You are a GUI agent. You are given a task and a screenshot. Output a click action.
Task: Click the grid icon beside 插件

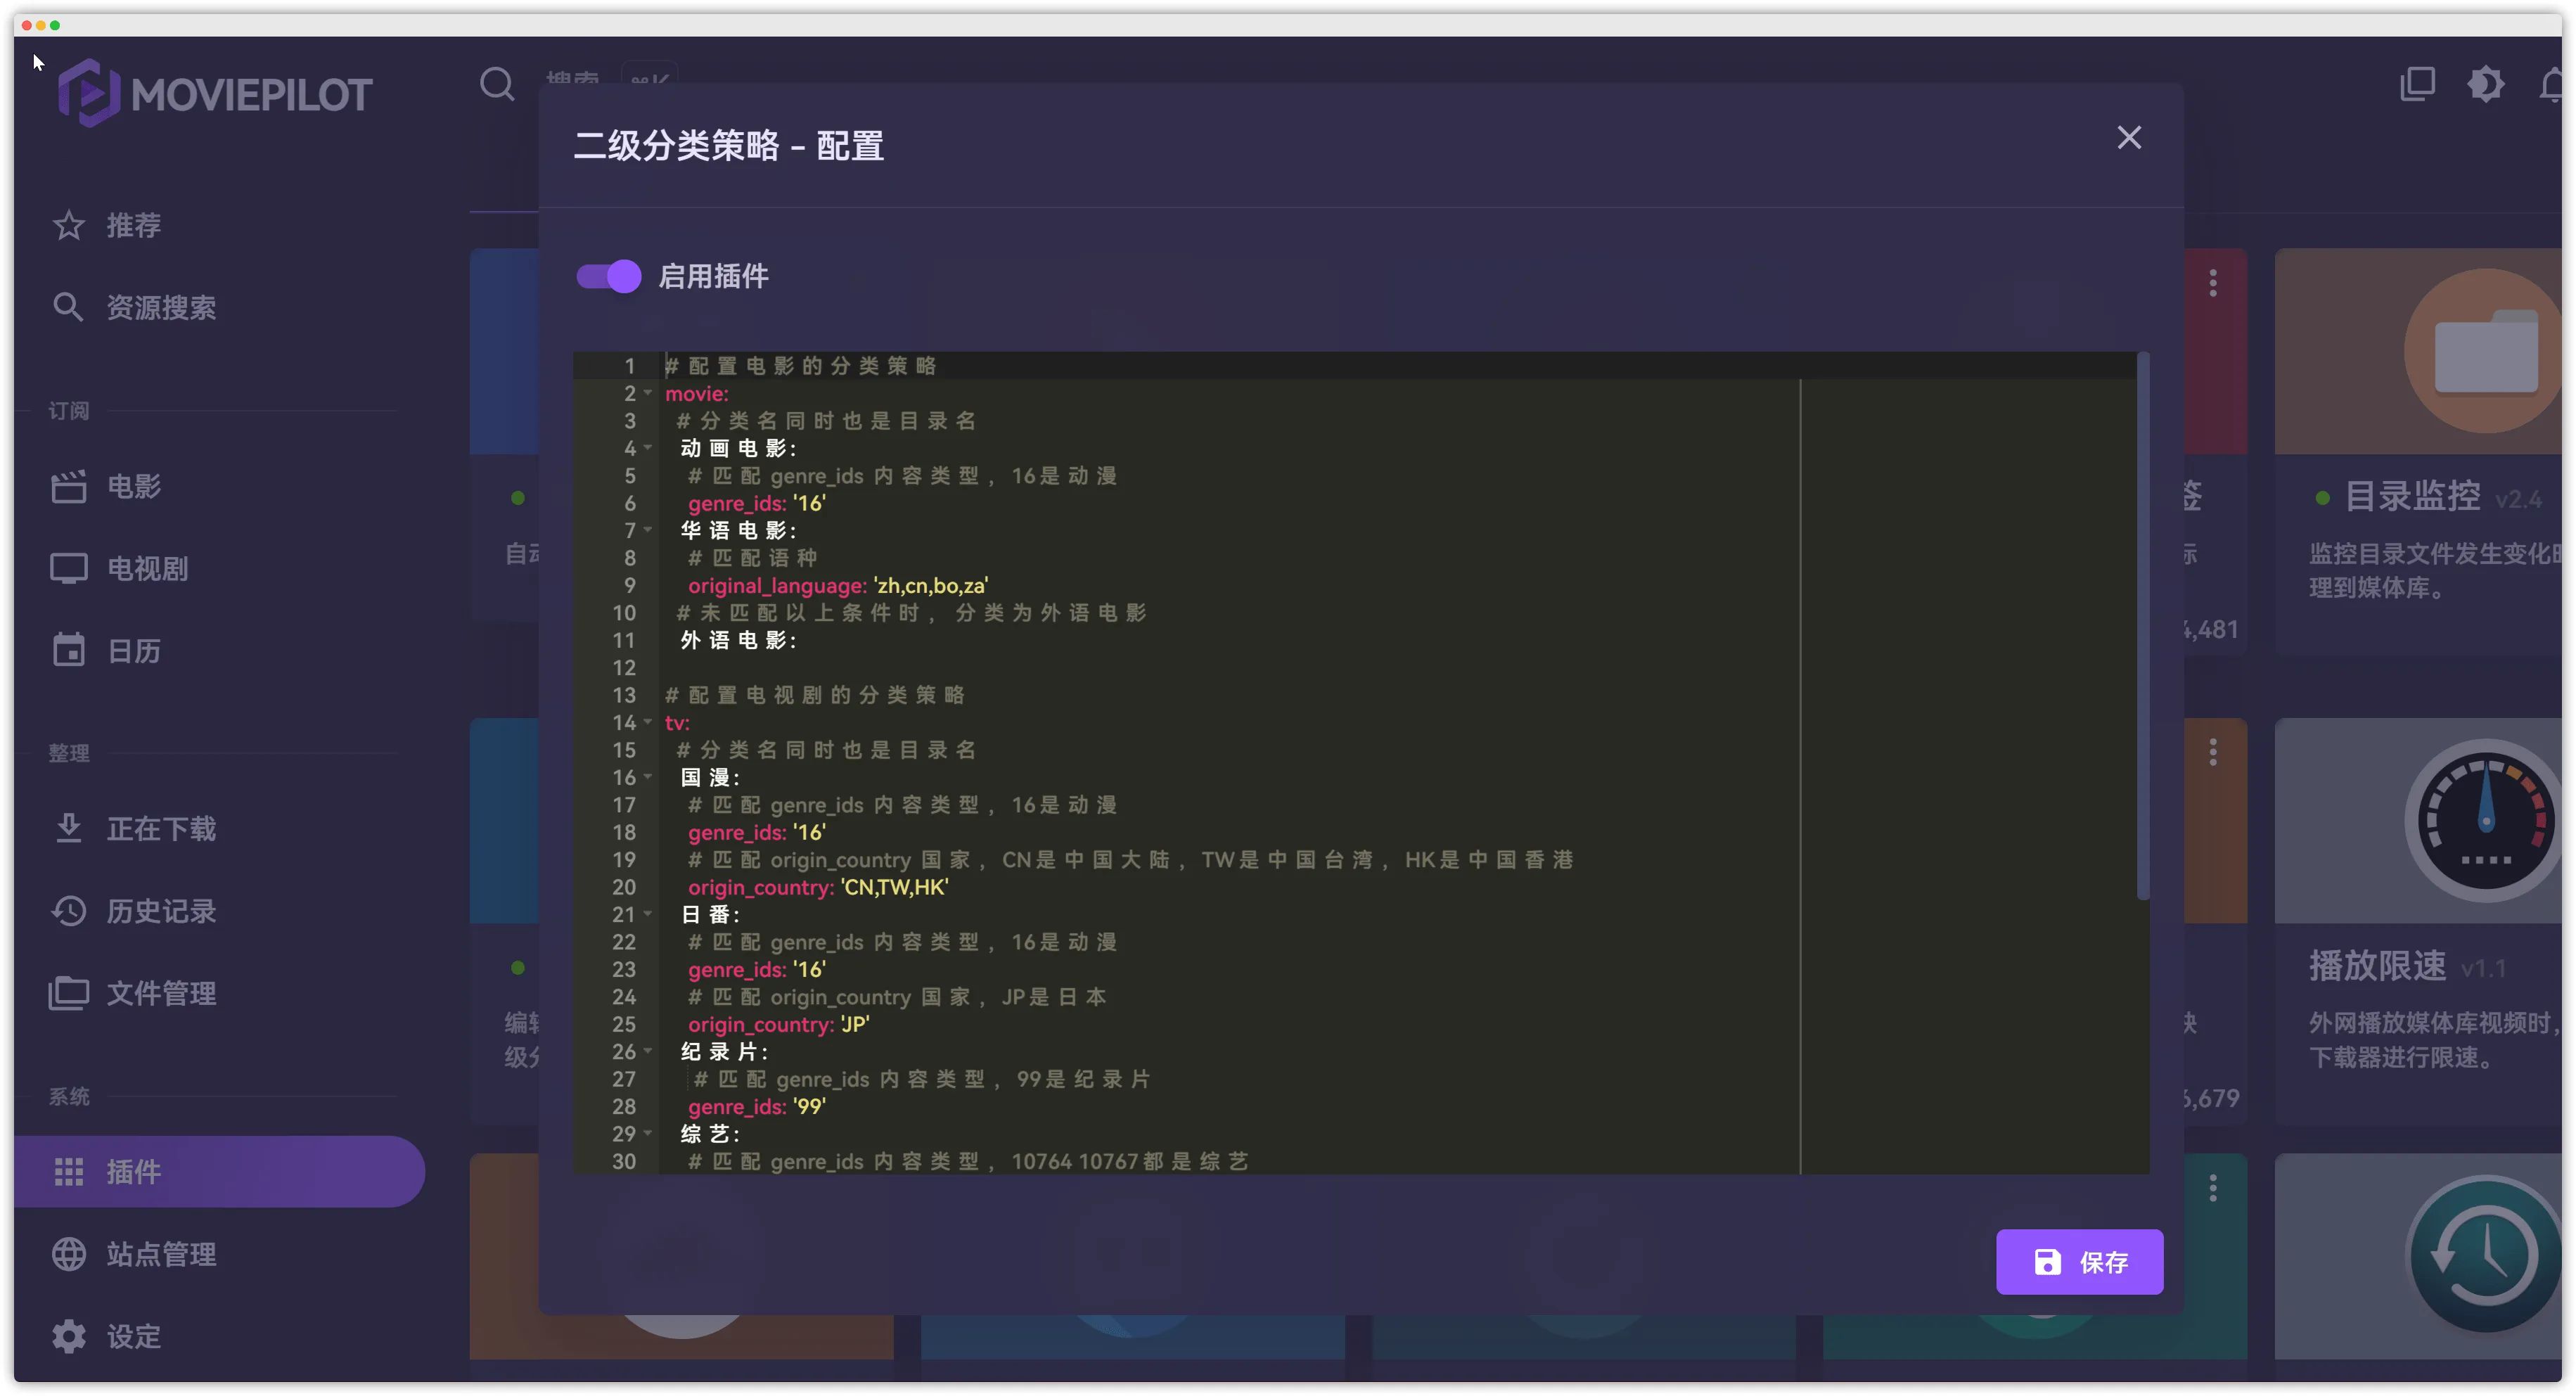(68, 1171)
